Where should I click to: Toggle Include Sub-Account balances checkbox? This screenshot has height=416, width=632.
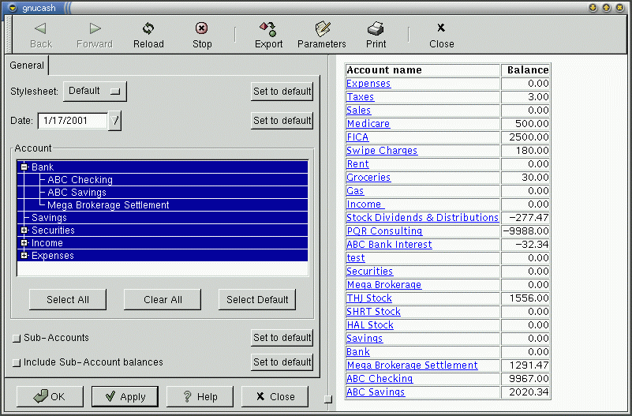click(17, 363)
